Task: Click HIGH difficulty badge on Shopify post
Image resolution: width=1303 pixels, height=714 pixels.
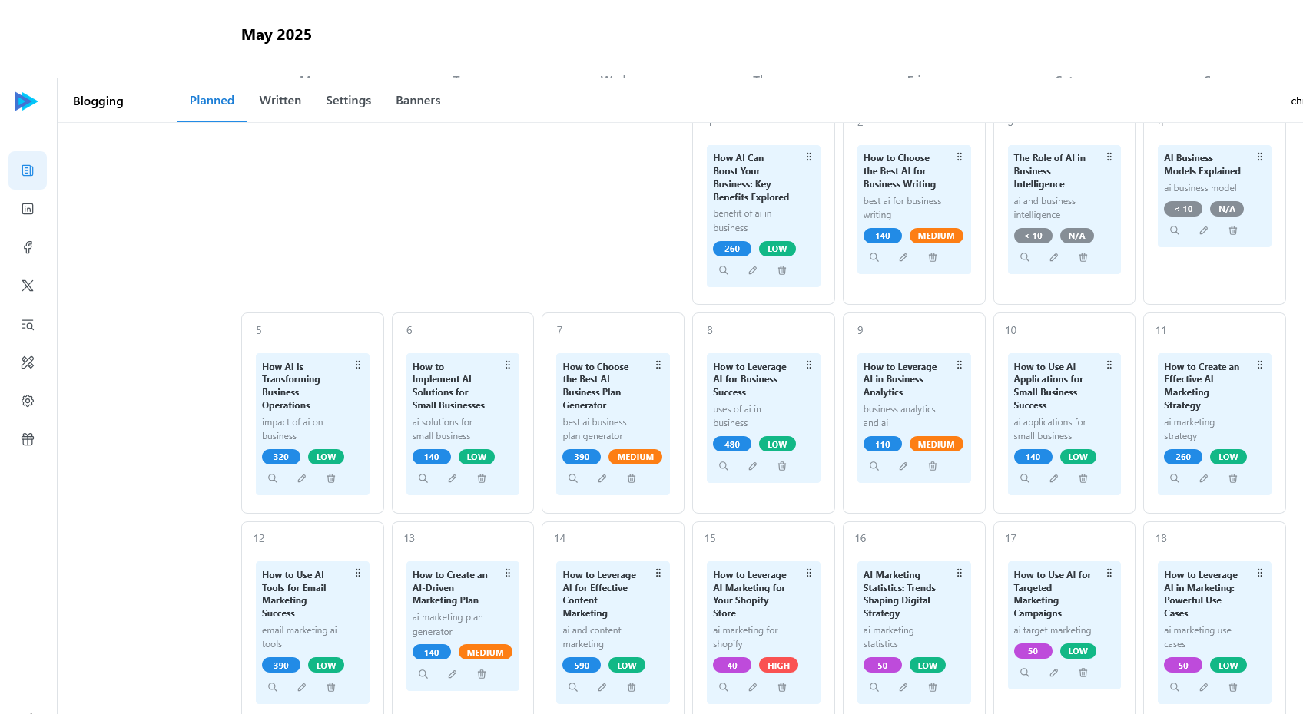Action: pyautogui.click(x=778, y=666)
